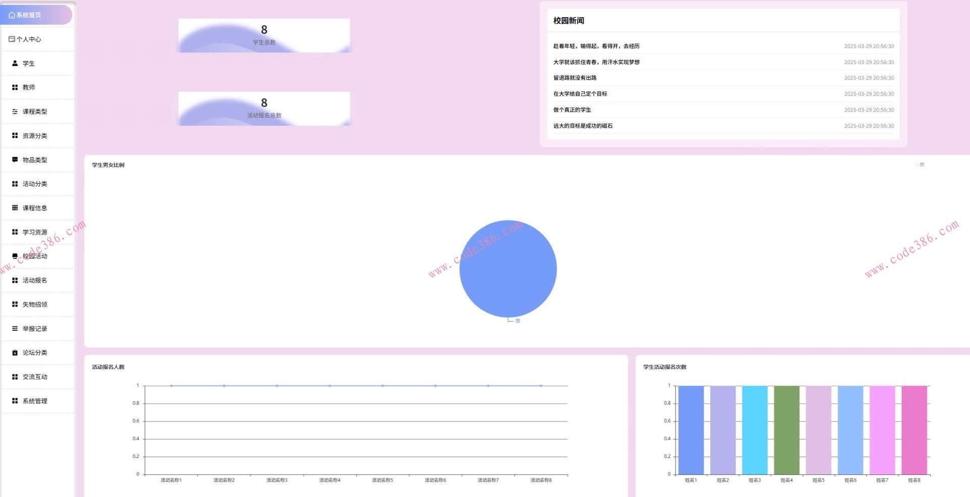The image size is (970, 497).
Task: Click the blue pie slice in 学生男女比例
Action: [x=508, y=269]
